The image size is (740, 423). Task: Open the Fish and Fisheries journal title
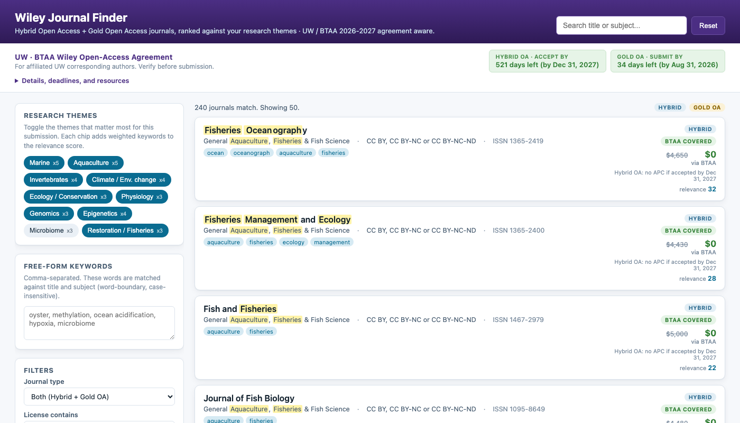coord(240,309)
